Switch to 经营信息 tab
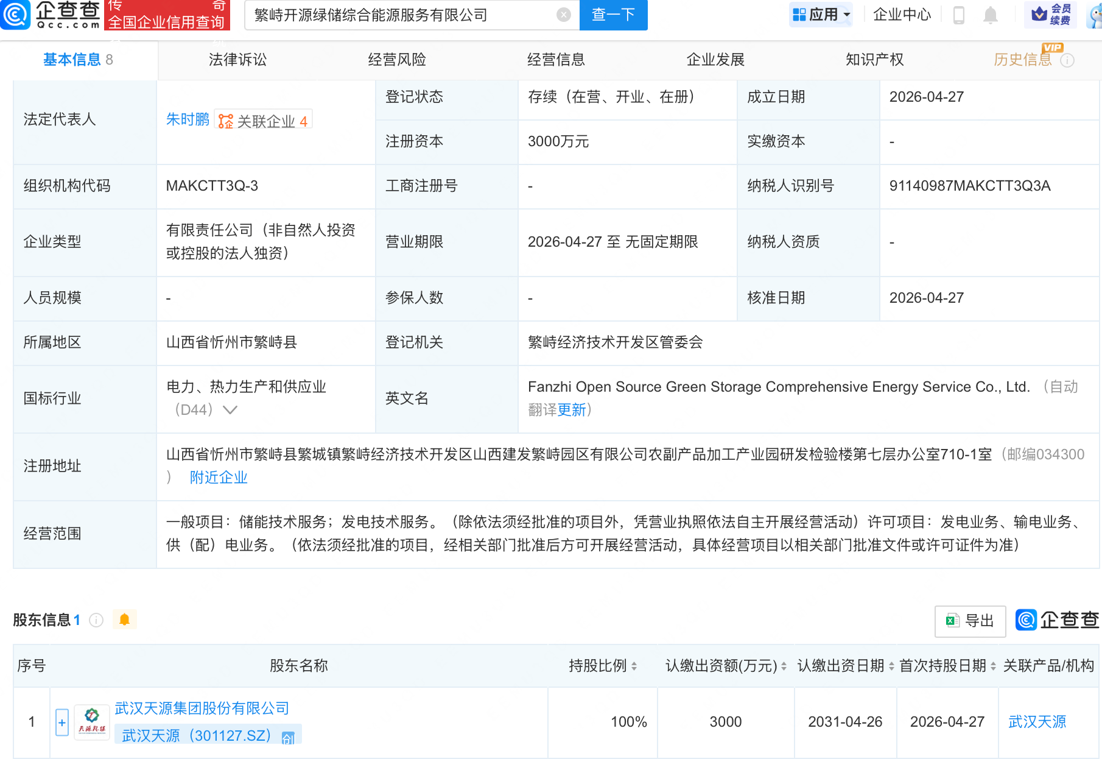The image size is (1102, 759). point(556,60)
